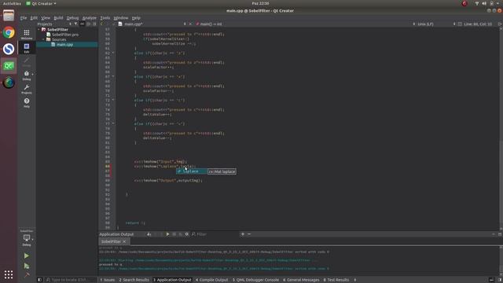Viewport: 503px width, 283px height.
Task: Open the Help mode in sidebar
Action: coord(27,103)
